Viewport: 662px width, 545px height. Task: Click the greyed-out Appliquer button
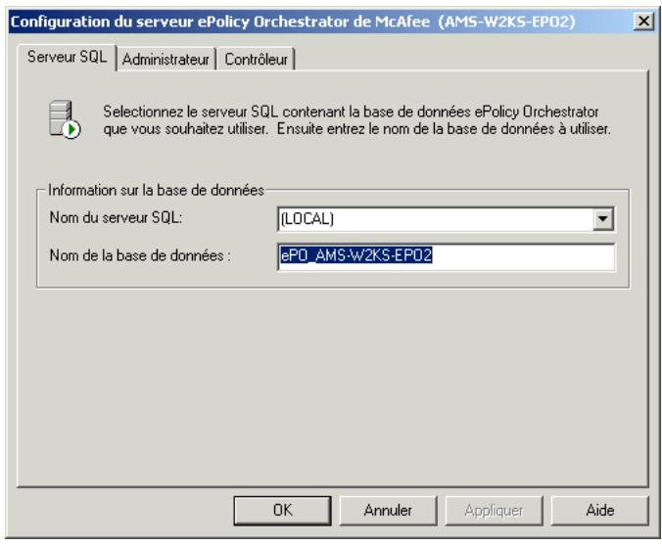(494, 510)
